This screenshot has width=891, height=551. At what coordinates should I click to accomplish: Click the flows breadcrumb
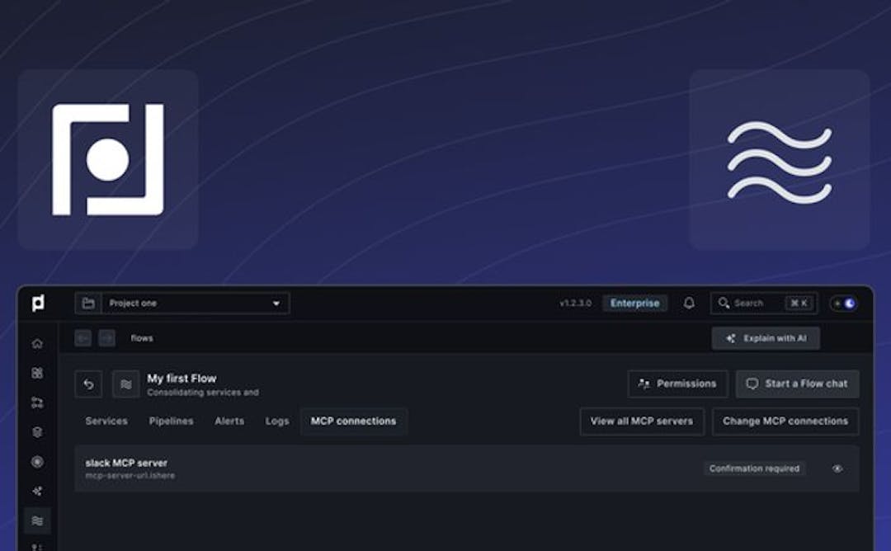point(142,338)
